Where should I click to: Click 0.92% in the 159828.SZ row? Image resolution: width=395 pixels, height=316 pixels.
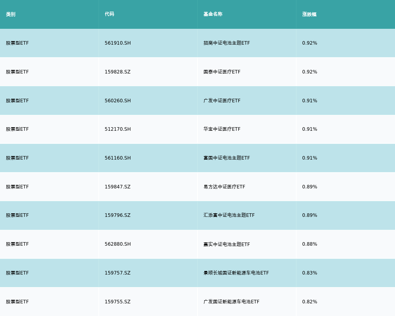(x=310, y=72)
